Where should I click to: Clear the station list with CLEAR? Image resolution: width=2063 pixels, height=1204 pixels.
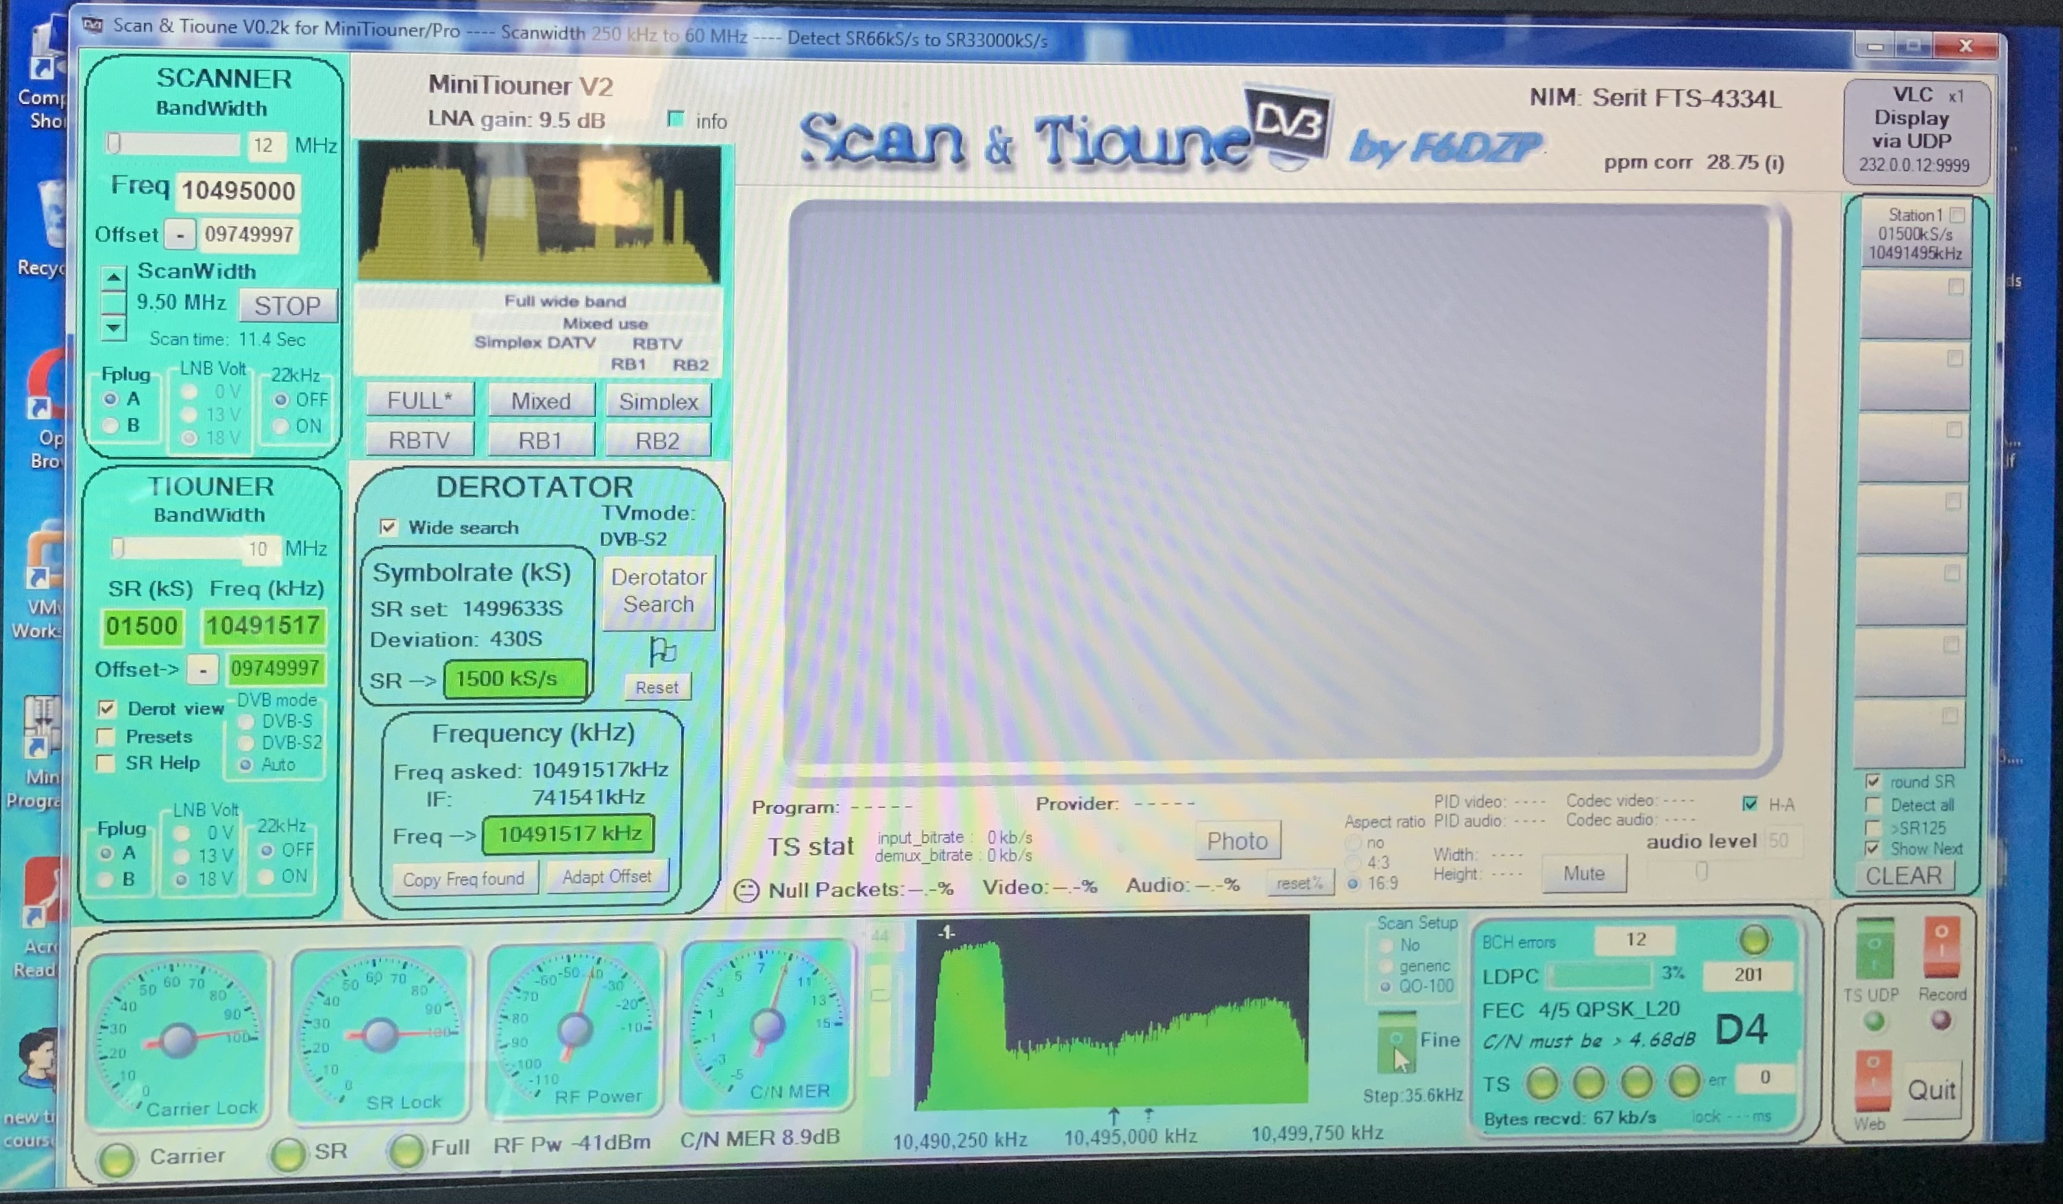1903,876
